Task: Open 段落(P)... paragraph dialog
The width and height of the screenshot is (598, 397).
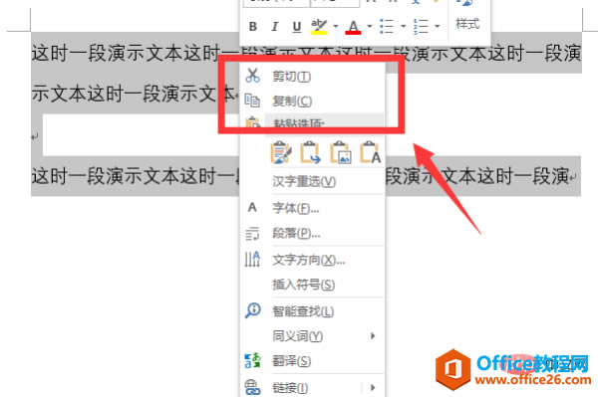Action: 296,233
